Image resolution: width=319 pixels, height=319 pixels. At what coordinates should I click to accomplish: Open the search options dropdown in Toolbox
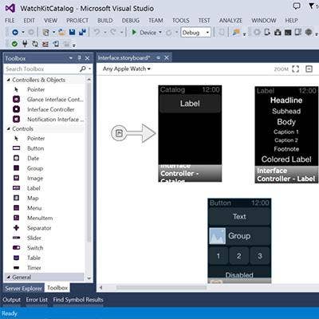pyautogui.click(x=89, y=69)
